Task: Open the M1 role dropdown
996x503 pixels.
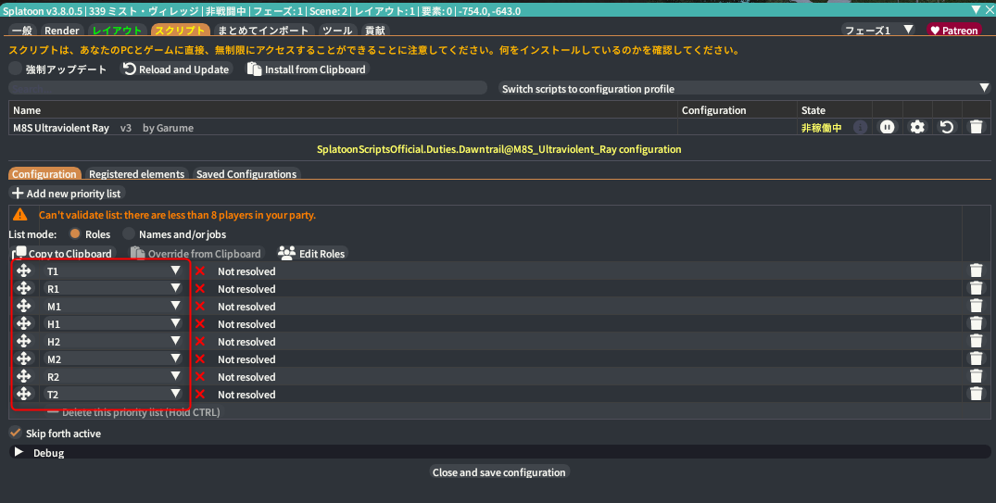Action: coord(112,306)
